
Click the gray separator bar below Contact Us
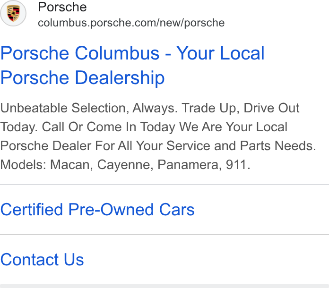point(164,286)
